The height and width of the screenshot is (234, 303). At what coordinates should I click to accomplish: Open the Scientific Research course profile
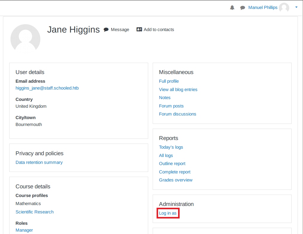point(35,212)
